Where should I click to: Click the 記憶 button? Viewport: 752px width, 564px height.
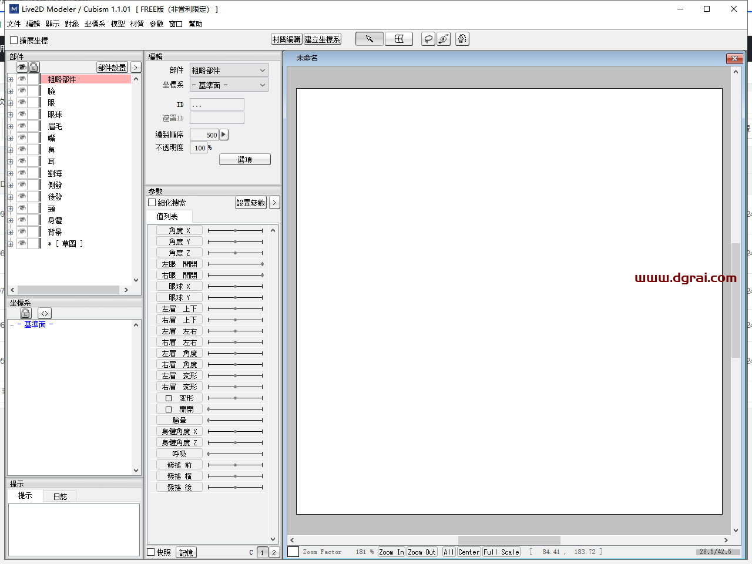(x=186, y=552)
